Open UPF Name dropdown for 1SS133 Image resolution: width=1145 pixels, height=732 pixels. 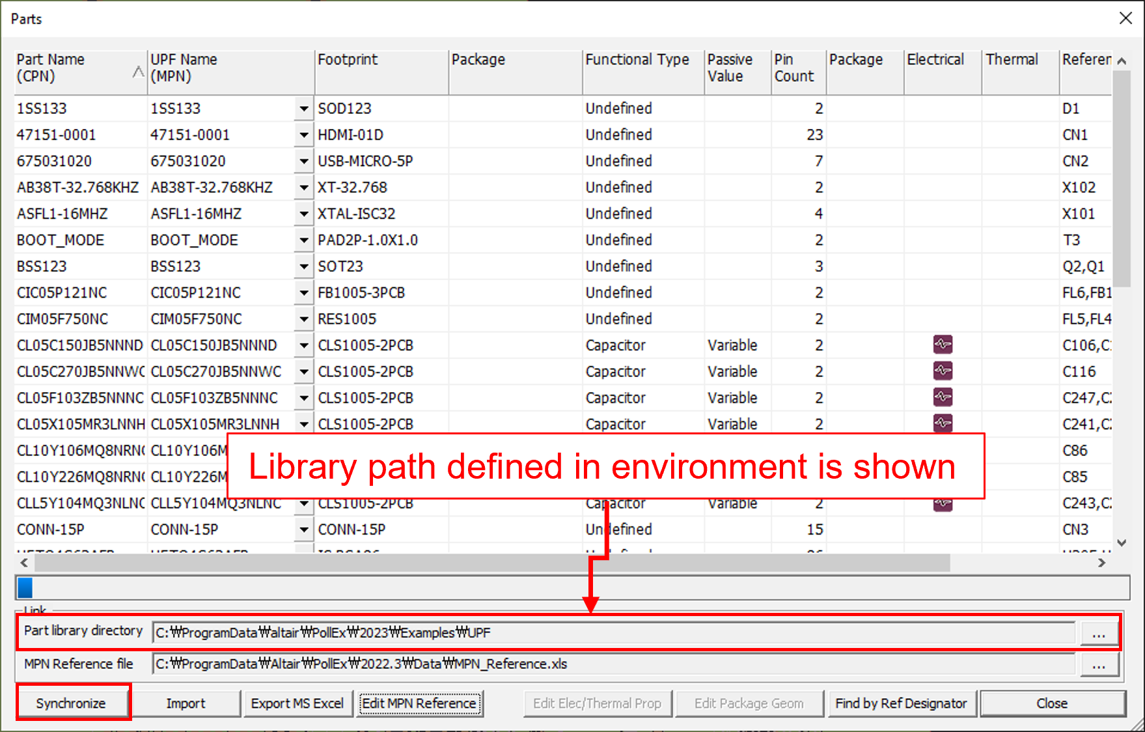pyautogui.click(x=303, y=109)
